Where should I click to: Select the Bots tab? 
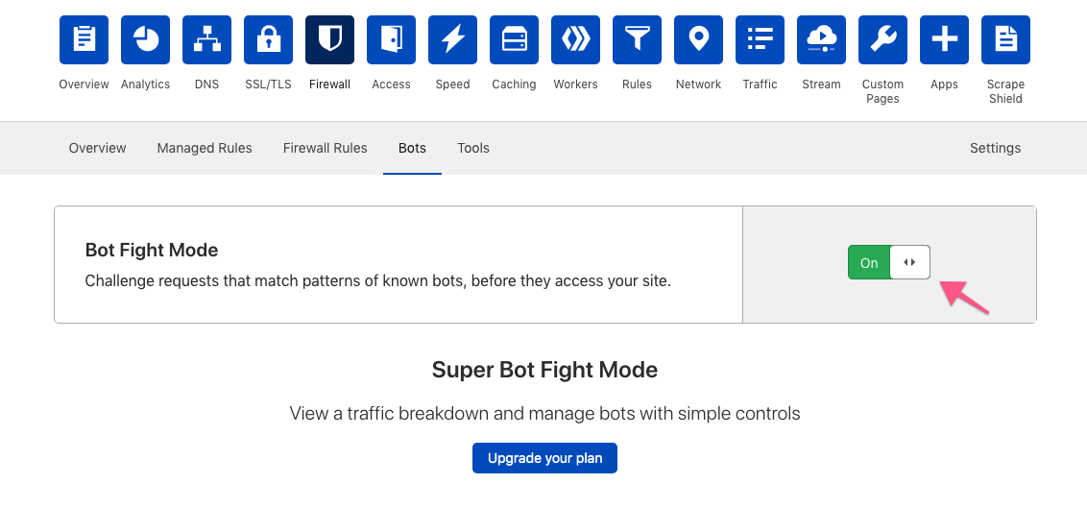click(x=413, y=148)
